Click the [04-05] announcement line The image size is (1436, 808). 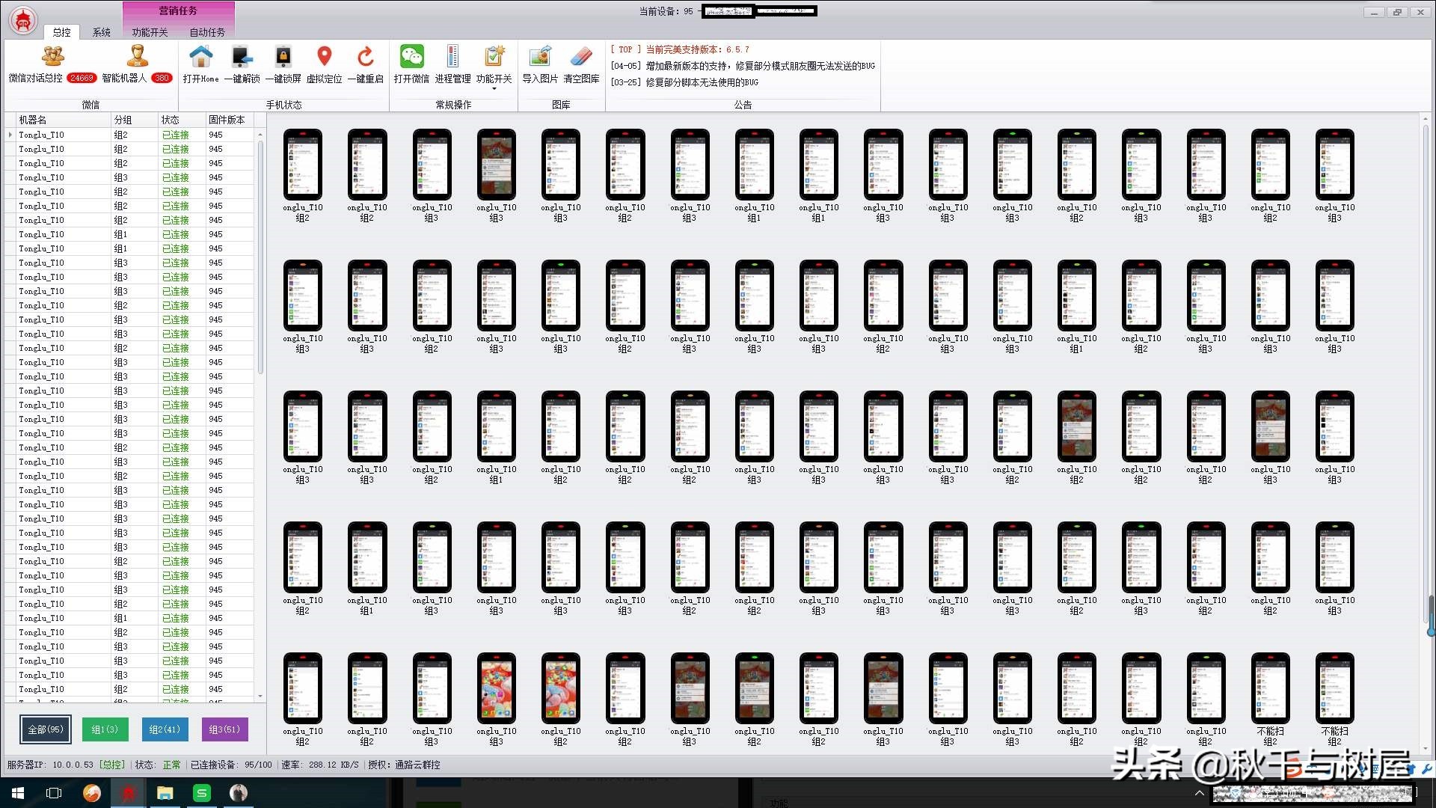click(x=743, y=66)
